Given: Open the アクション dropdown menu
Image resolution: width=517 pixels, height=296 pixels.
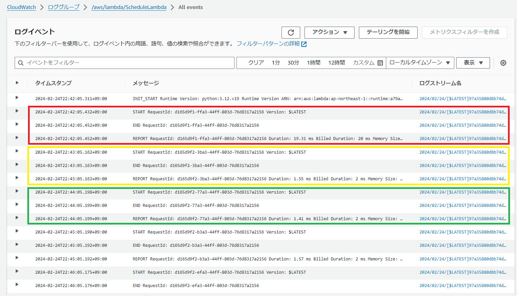Looking at the screenshot, I should pyautogui.click(x=329, y=32).
